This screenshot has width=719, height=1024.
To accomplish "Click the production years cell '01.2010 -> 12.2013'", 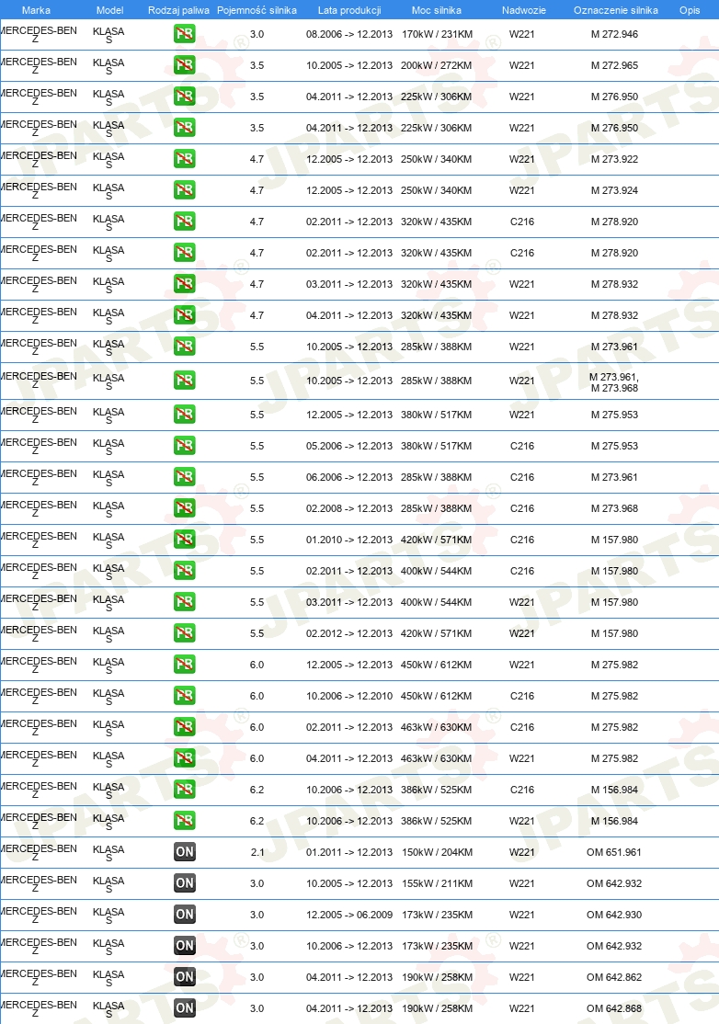I will pyautogui.click(x=349, y=540).
